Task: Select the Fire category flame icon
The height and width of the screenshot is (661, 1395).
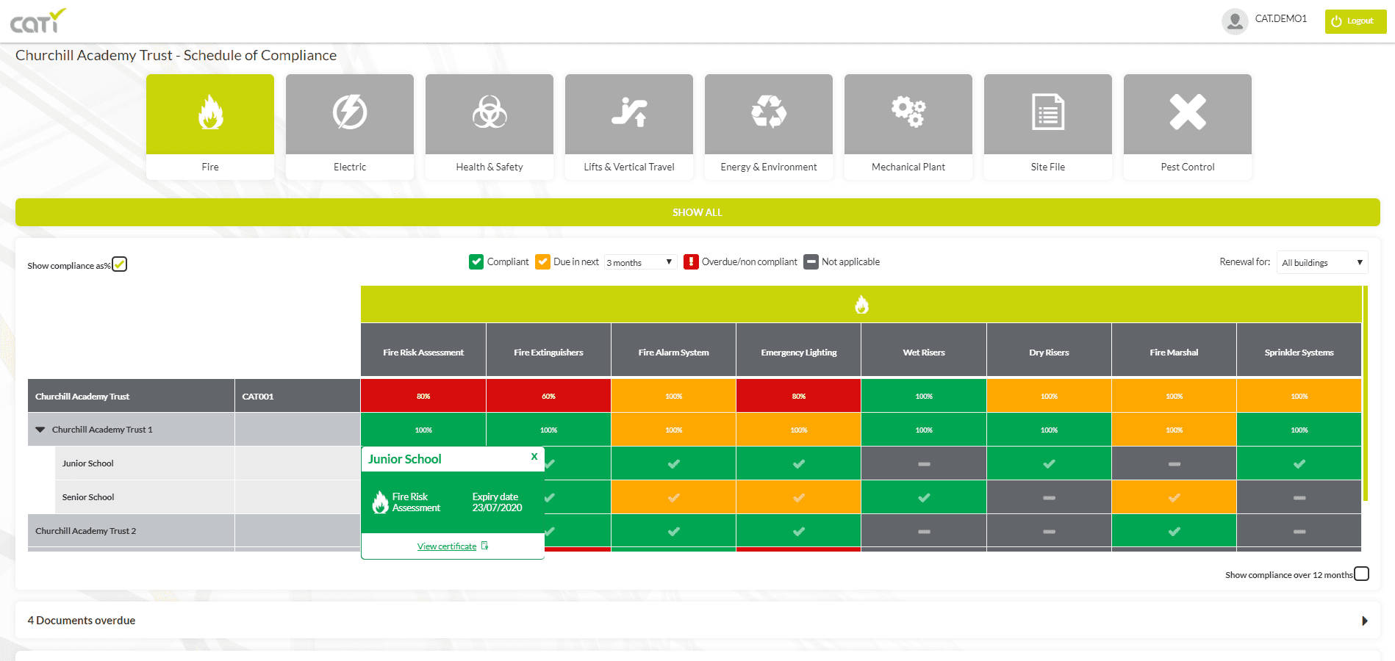Action: coord(210,112)
